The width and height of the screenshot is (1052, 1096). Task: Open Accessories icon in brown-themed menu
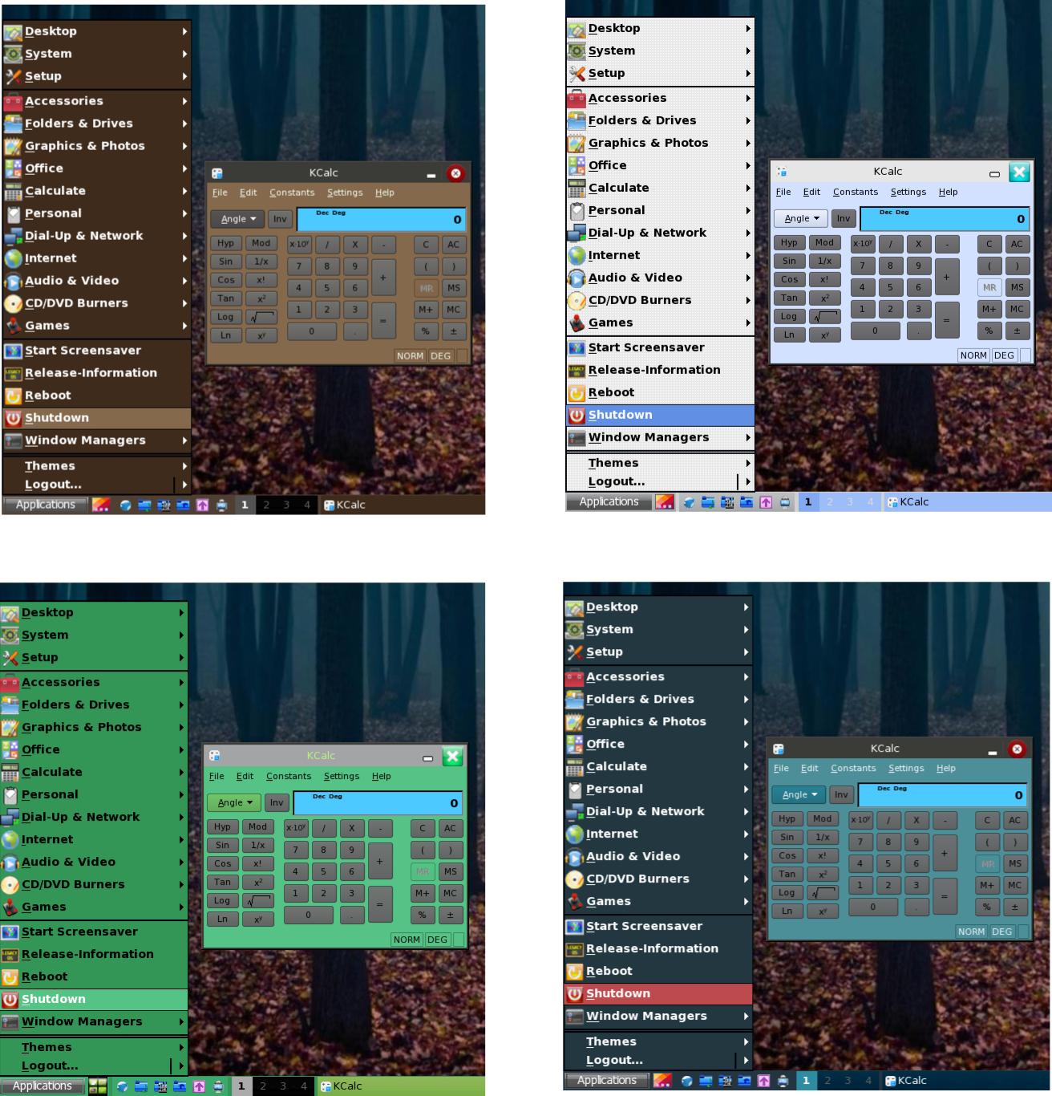[13, 102]
